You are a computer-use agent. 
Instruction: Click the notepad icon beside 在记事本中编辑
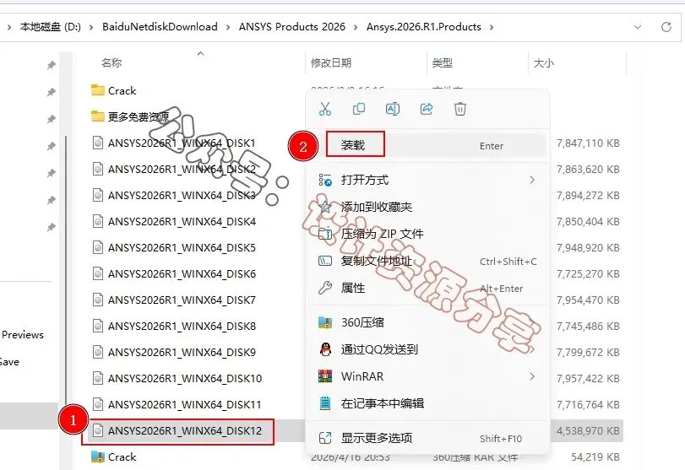[325, 403]
